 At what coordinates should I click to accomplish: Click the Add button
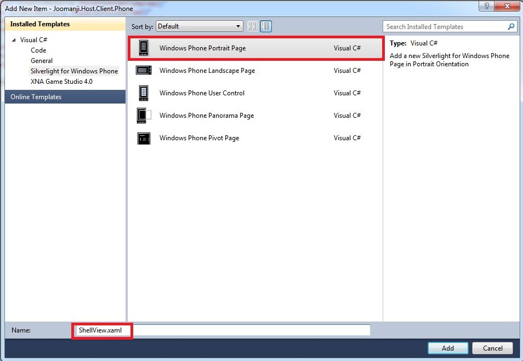coord(448,348)
